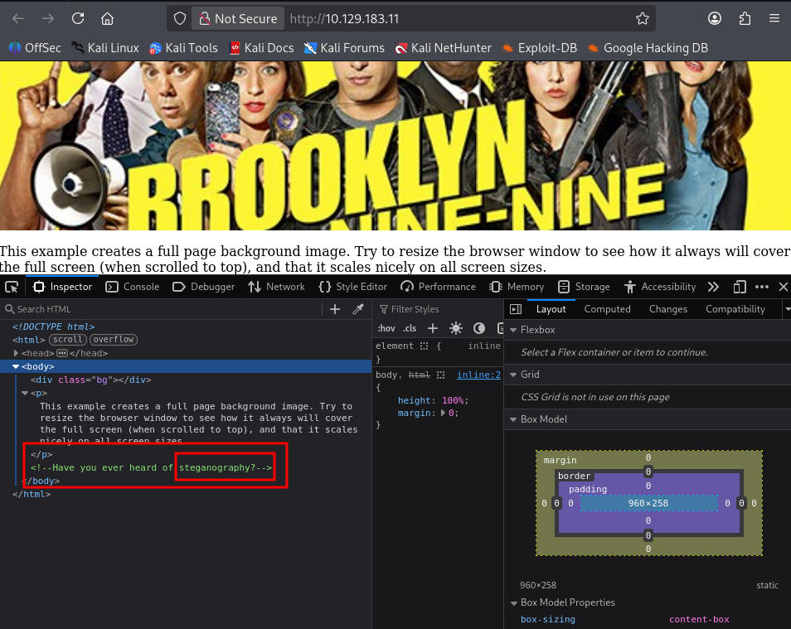
Task: Switch to the Console tab
Action: point(133,287)
